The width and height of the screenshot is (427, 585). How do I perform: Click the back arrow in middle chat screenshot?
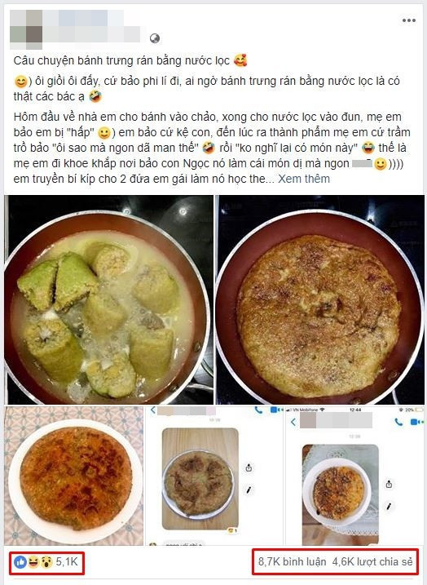pyautogui.click(x=152, y=410)
